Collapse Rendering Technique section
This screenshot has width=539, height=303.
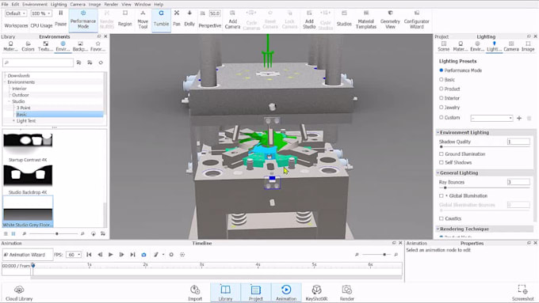pyautogui.click(x=438, y=229)
